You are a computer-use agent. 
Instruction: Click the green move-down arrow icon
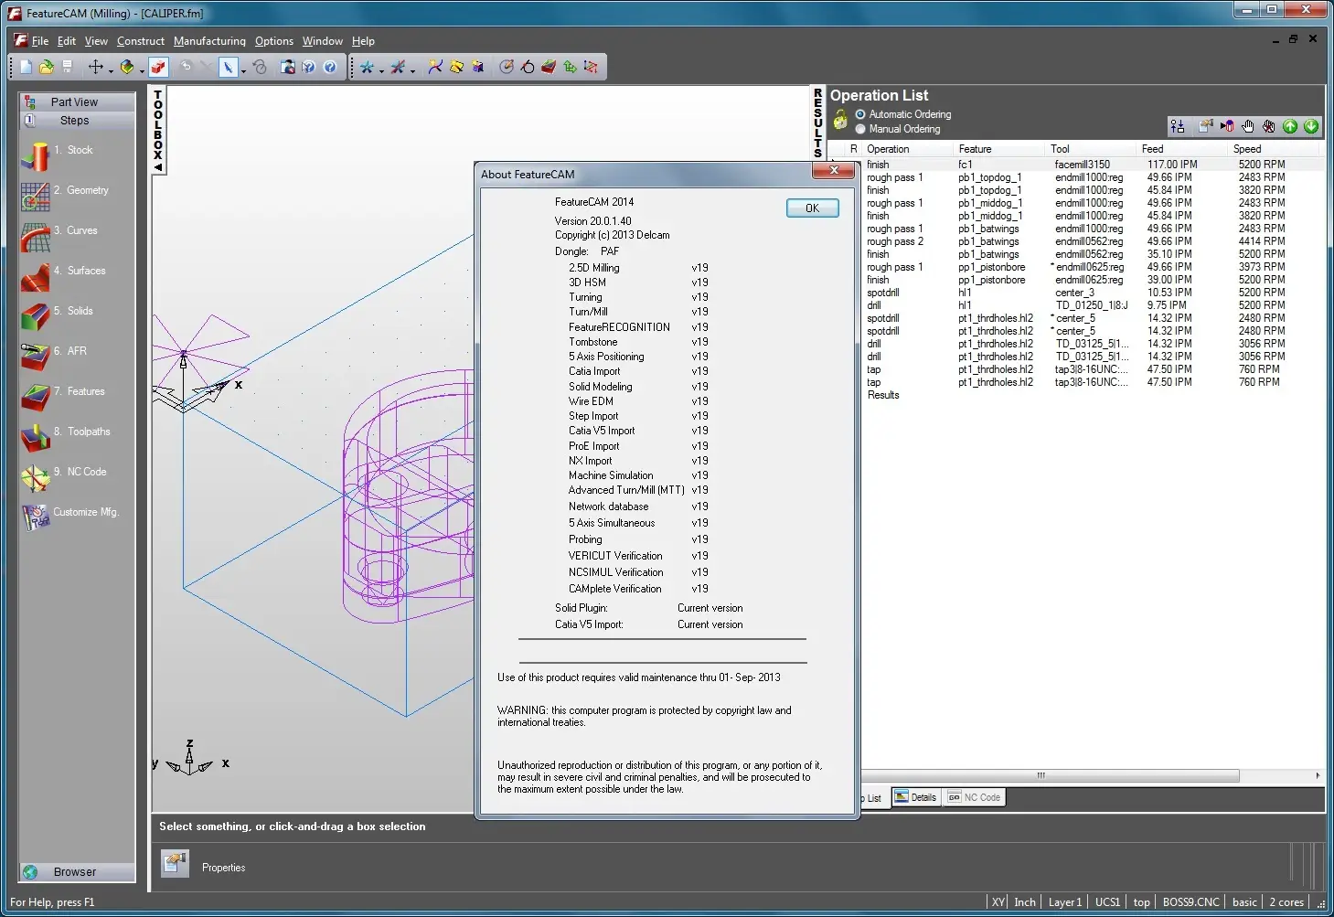(x=1311, y=126)
